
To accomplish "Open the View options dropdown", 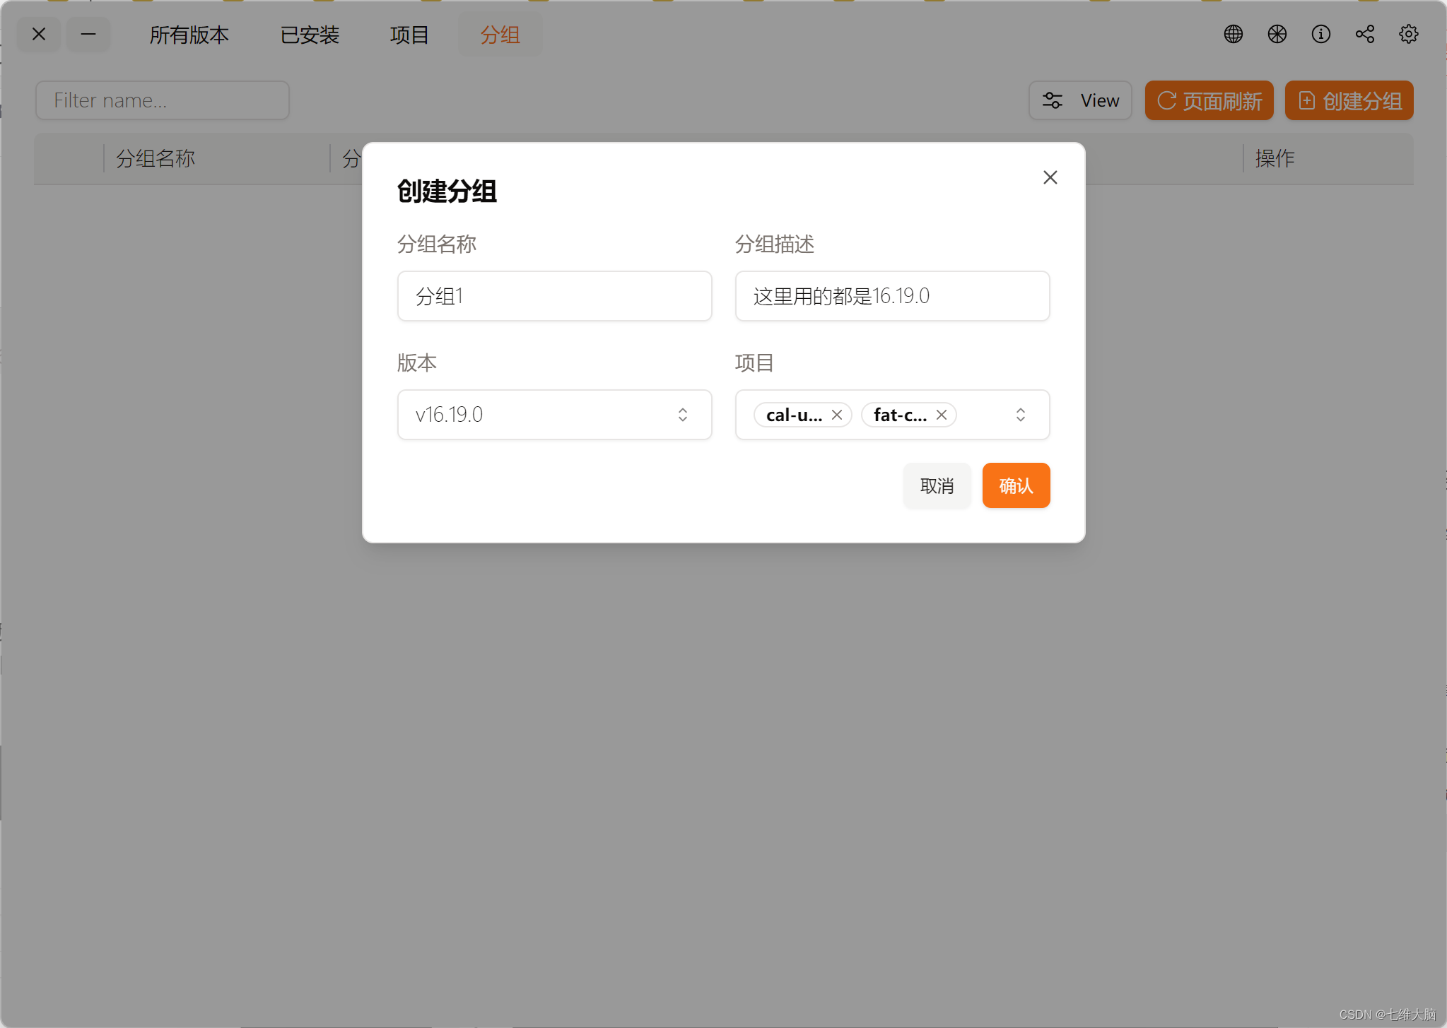I will [1080, 100].
